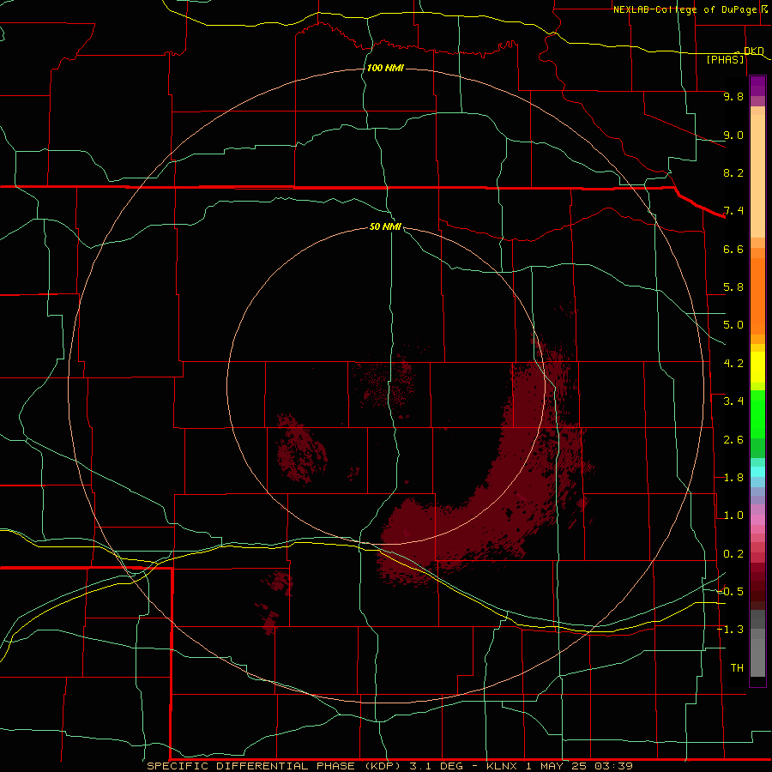This screenshot has height=772, width=772.
Task: Click the 5.0 value on the color scale
Action: 733,325
